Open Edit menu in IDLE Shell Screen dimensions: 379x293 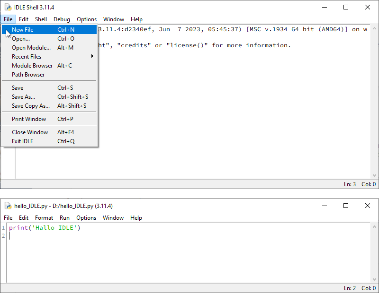pyautogui.click(x=24, y=19)
